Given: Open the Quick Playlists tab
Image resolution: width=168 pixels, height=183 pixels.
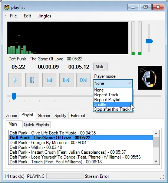Looking at the screenshot, I should click(36, 125).
